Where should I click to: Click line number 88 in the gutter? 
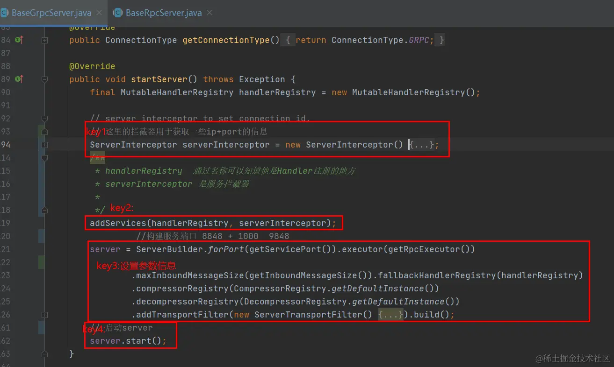pos(5,66)
